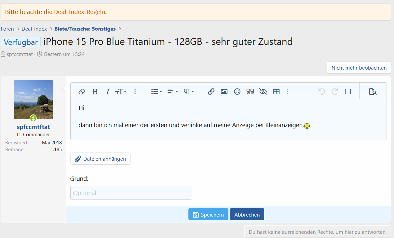Open spfccmtftat's profile avatar image

(x=34, y=100)
